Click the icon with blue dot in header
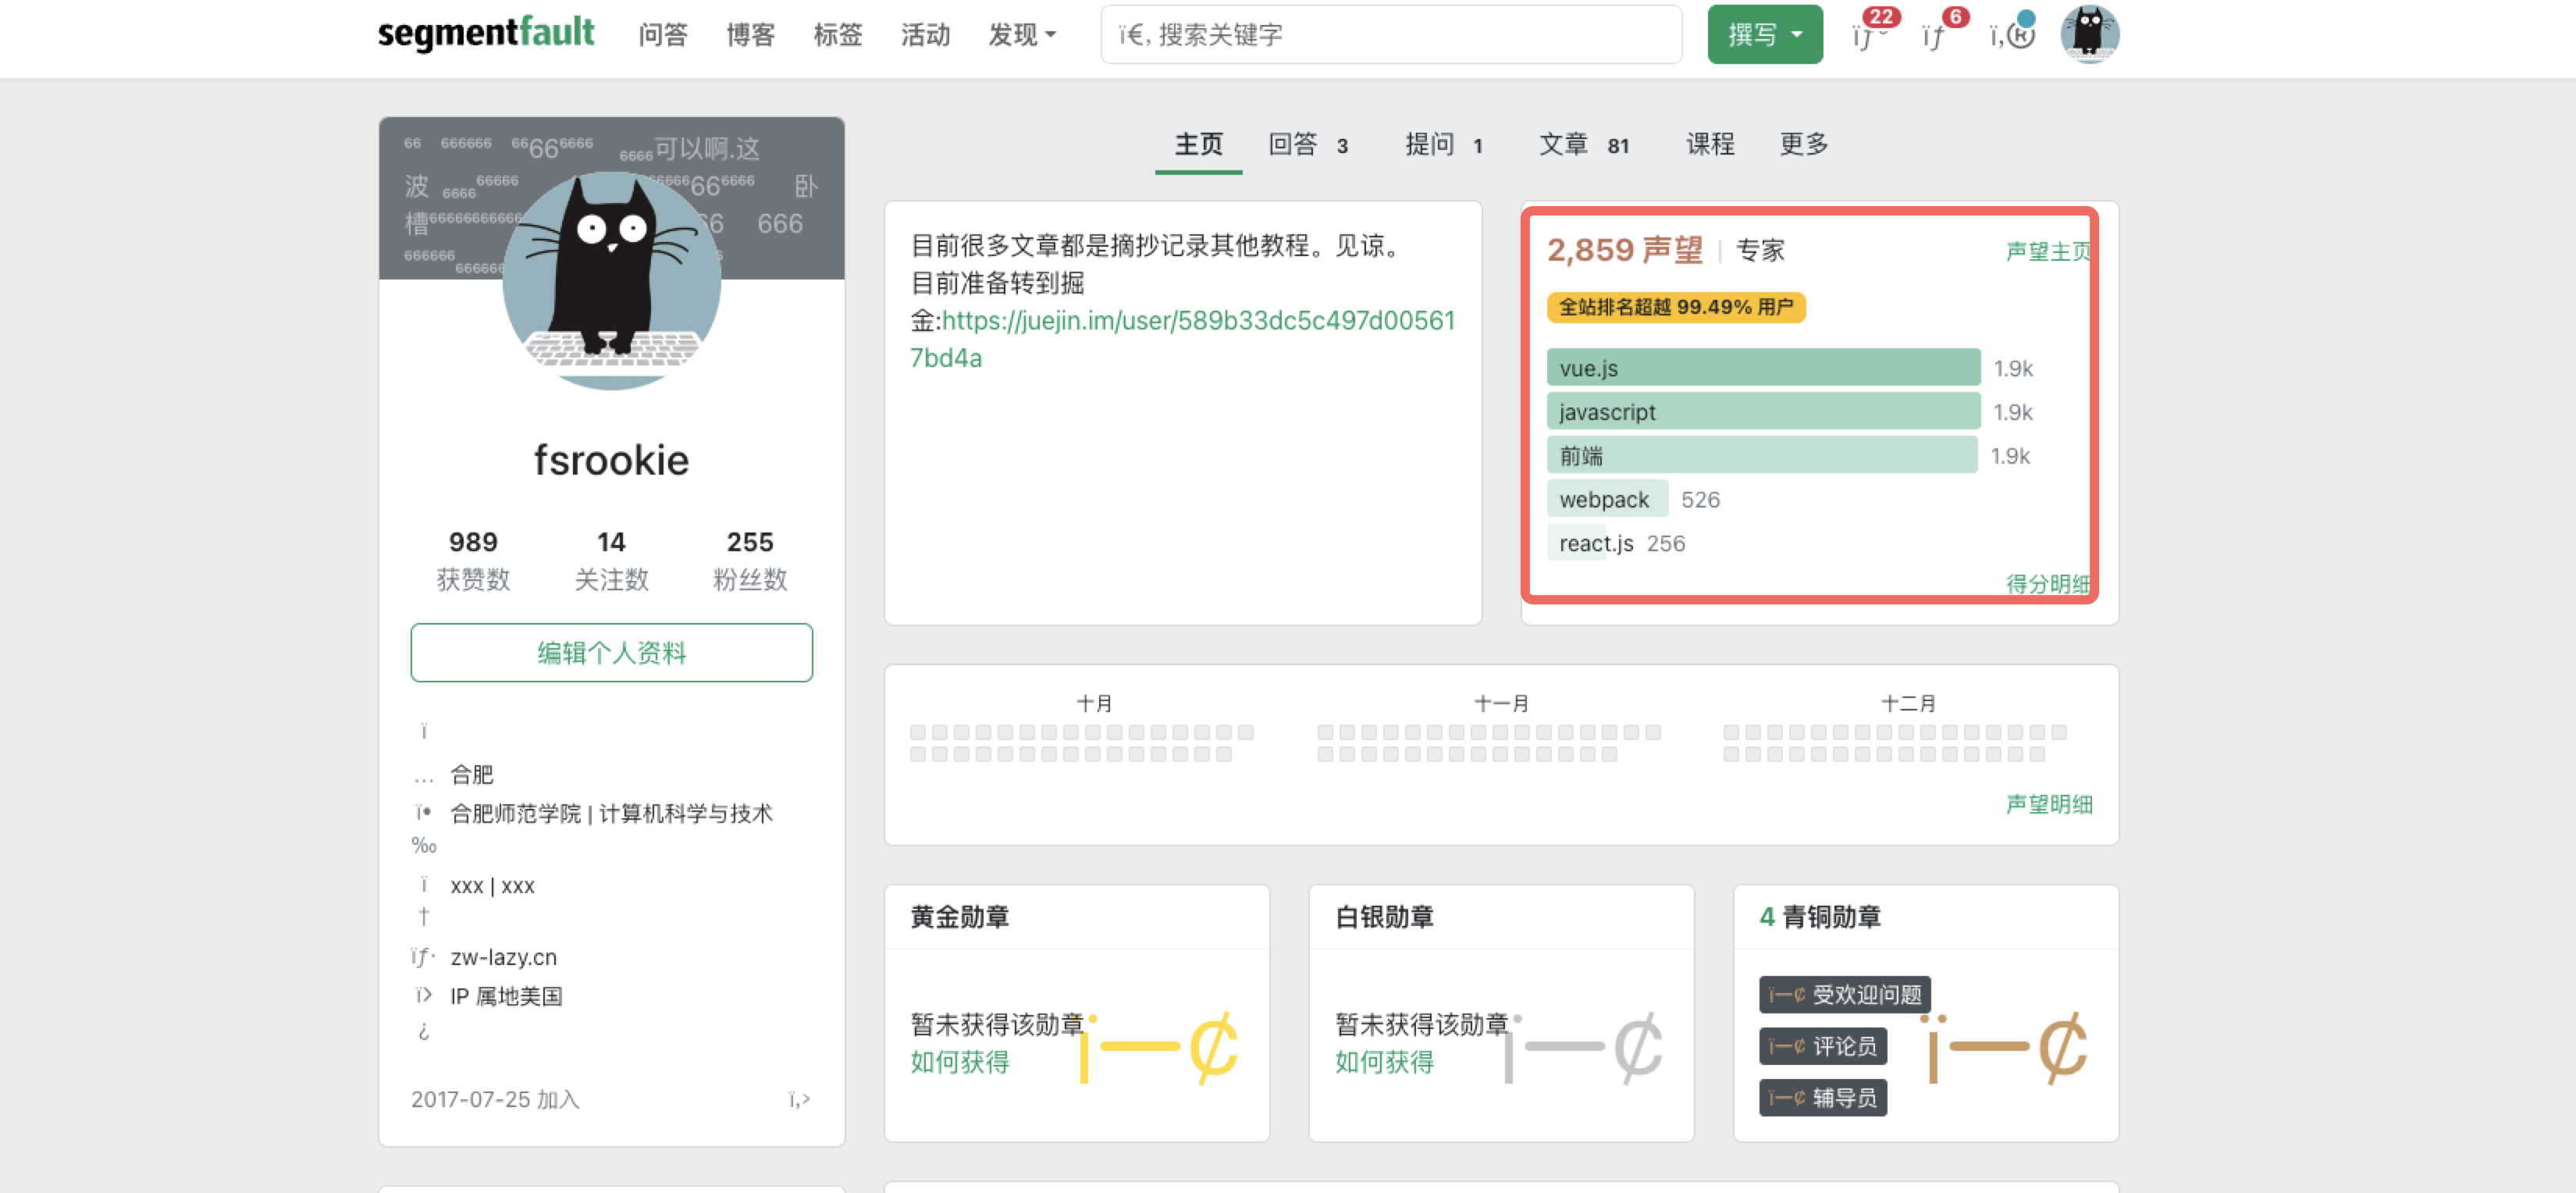 [x=2011, y=34]
